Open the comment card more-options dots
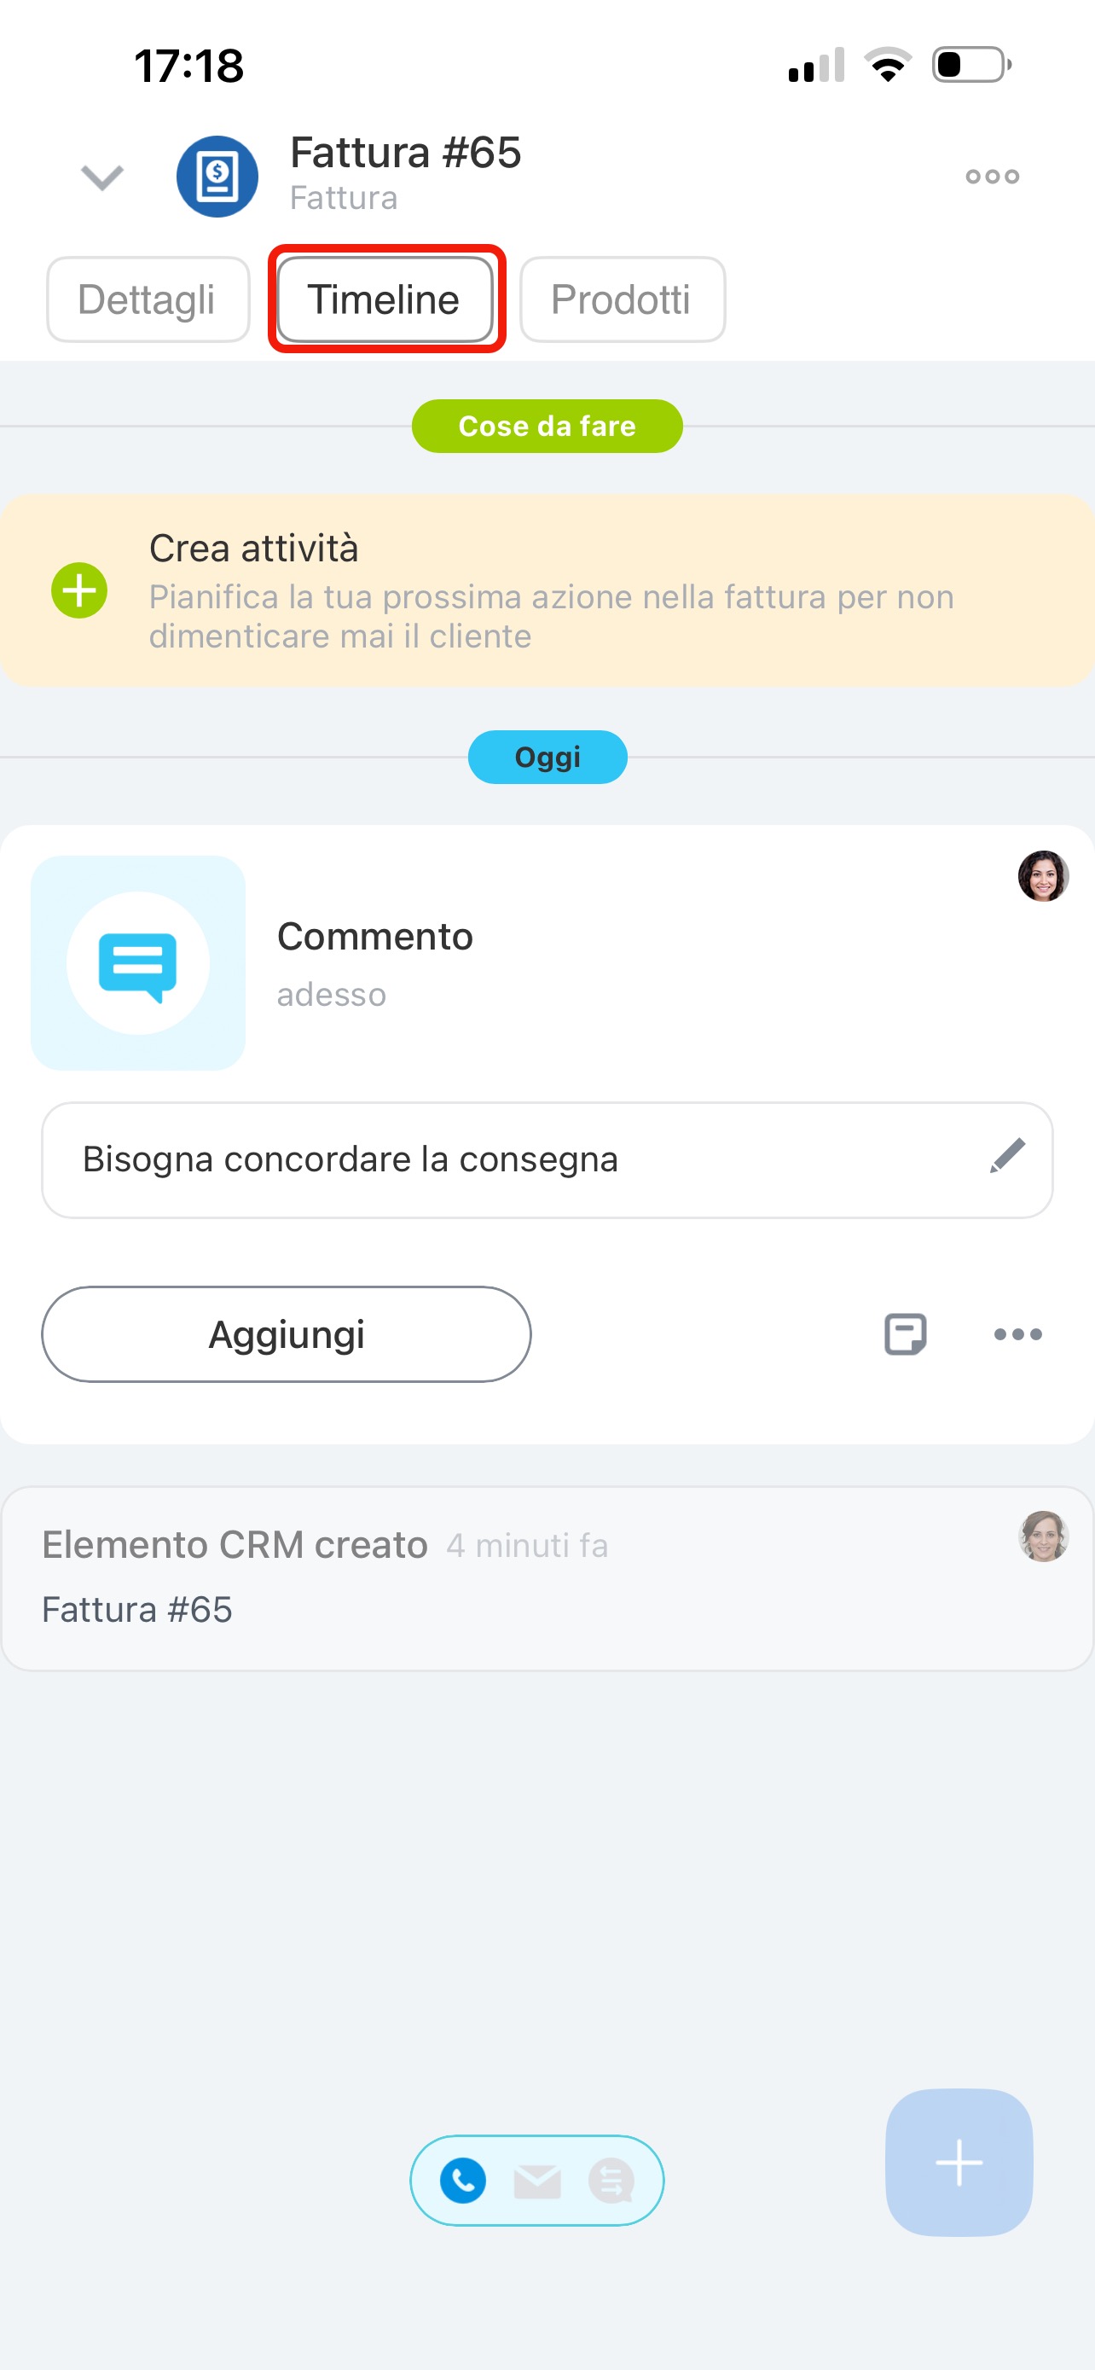1095x2370 pixels. [1017, 1334]
